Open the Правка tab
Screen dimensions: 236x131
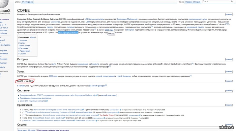click(x=188, y=2)
